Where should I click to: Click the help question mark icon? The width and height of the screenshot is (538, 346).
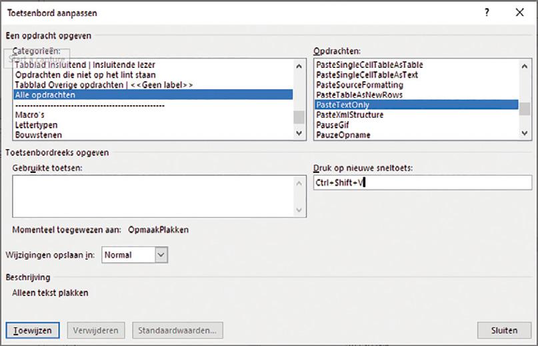pyautogui.click(x=487, y=13)
